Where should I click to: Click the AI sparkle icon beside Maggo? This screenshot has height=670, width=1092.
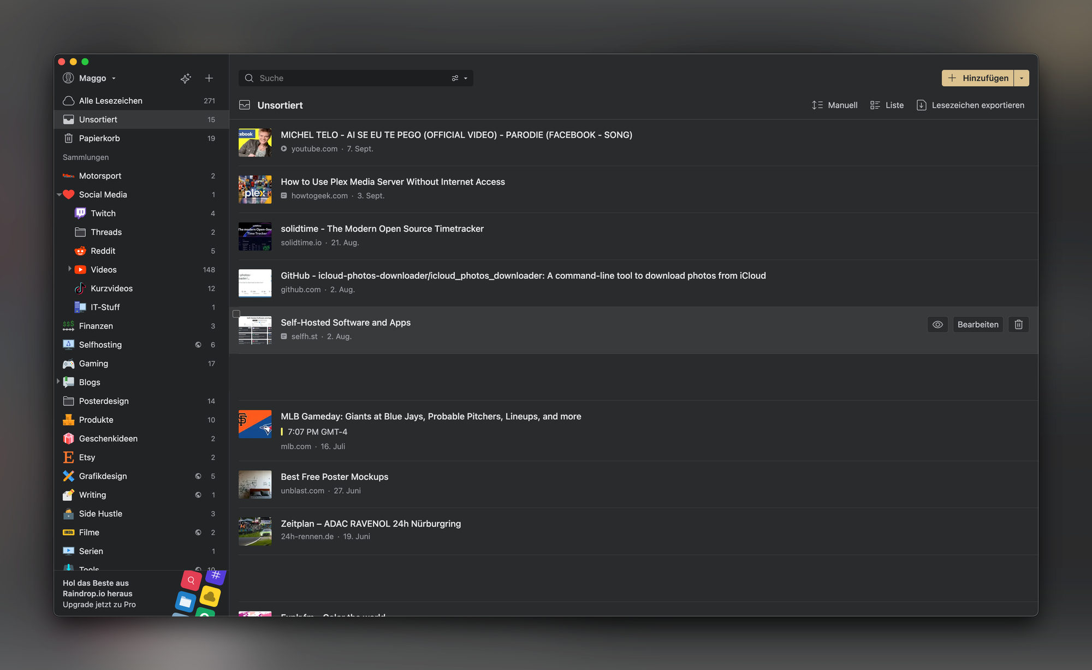pyautogui.click(x=186, y=78)
